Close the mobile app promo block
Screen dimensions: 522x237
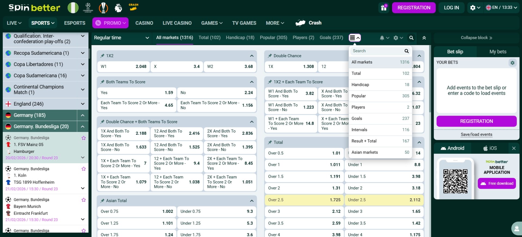point(514,148)
